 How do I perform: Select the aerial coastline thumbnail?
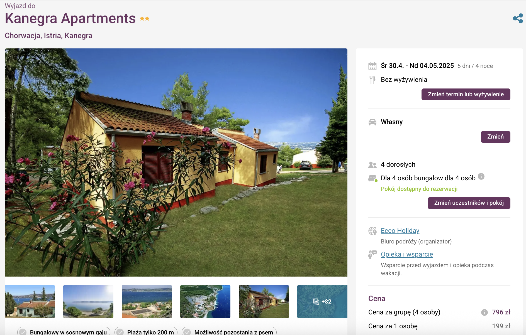(205, 302)
